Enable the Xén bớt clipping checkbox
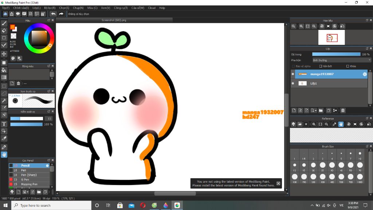 [x=321, y=66]
